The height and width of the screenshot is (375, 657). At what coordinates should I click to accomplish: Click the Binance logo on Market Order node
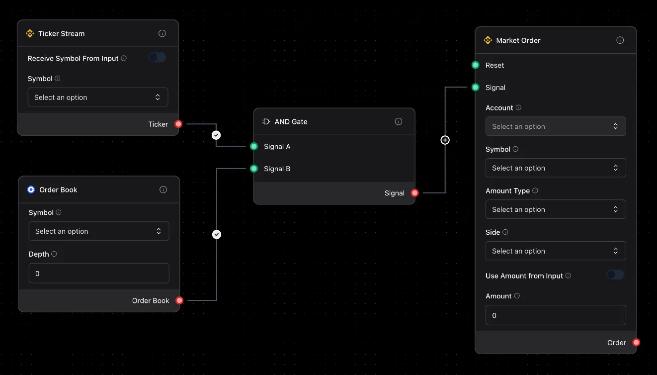(x=488, y=40)
